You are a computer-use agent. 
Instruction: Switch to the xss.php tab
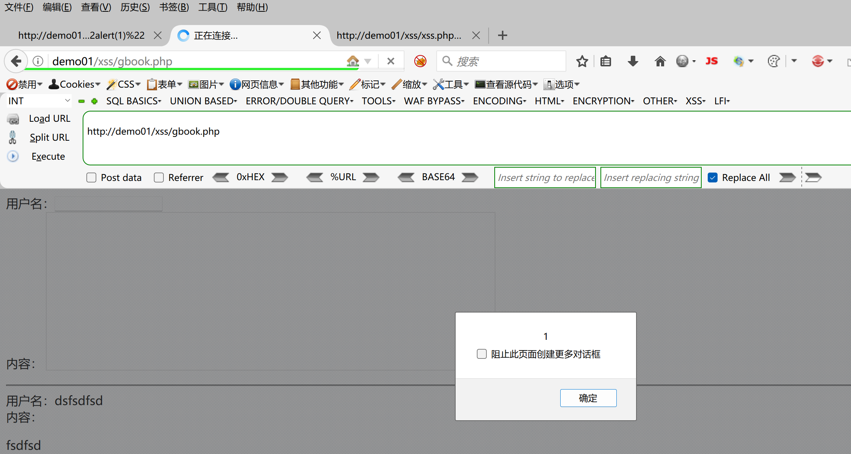(x=399, y=36)
